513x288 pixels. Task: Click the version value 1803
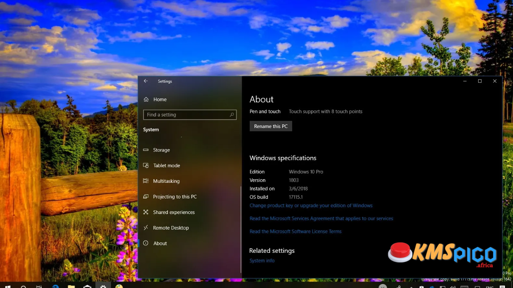pyautogui.click(x=294, y=180)
